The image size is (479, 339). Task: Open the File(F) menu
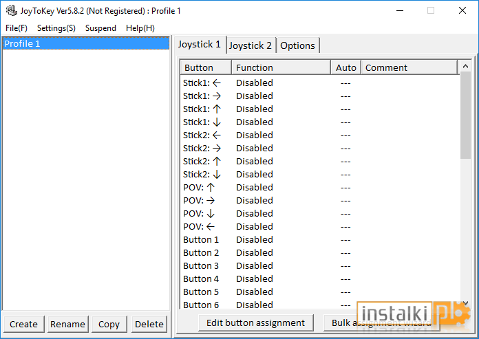(x=17, y=28)
